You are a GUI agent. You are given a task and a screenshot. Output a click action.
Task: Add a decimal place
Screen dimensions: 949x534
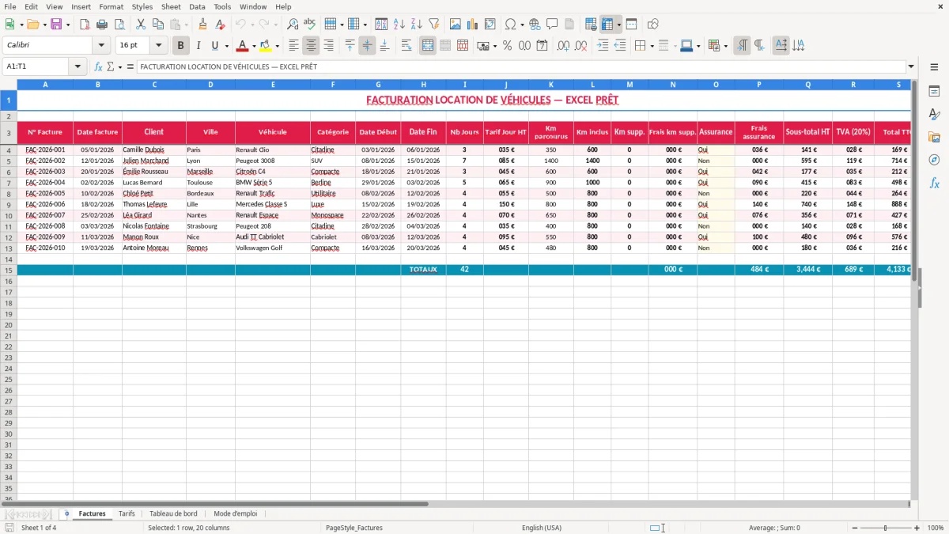(564, 46)
